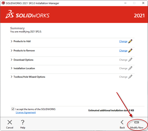Click the pencil icon for Products to Remove

tap(130, 51)
